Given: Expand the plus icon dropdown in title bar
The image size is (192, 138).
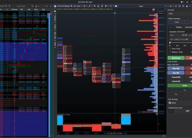Looking at the screenshot, I should (184, 2).
